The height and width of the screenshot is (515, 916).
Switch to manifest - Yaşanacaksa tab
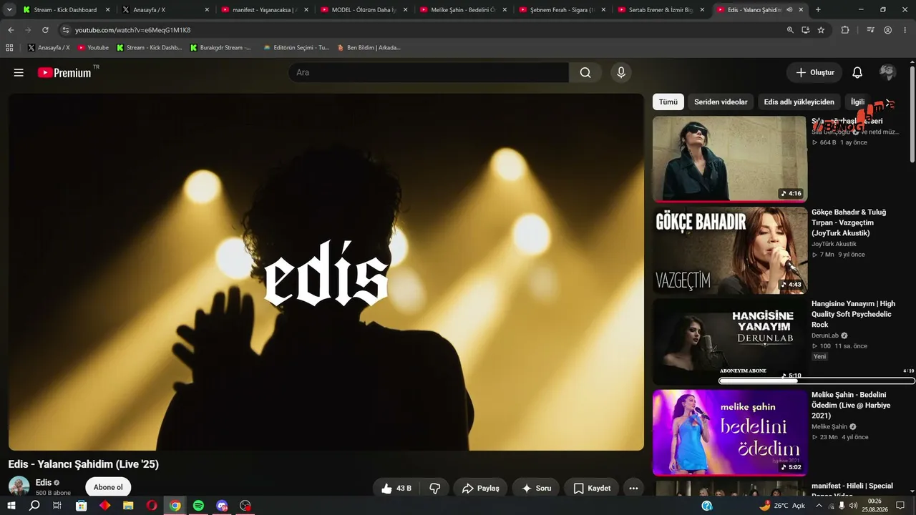pos(265,10)
